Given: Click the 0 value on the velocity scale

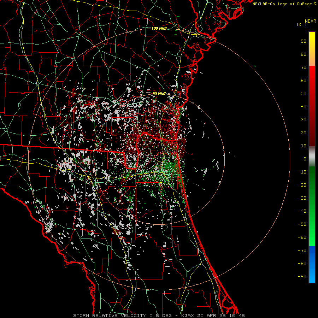Looking at the screenshot, I should [x=305, y=159].
